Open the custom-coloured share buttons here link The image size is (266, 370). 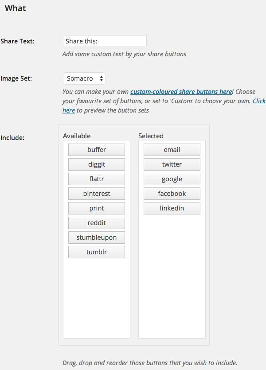pyautogui.click(x=181, y=92)
